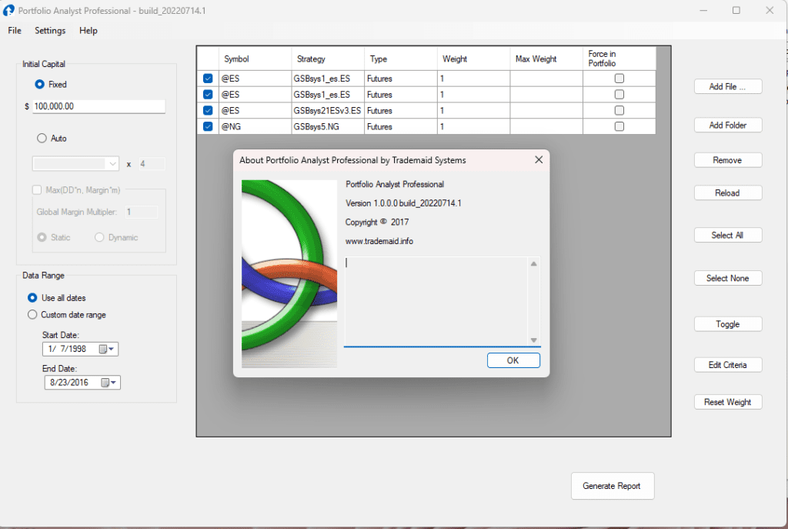
Task: Expand the Auto capital combo box
Action: click(113, 164)
